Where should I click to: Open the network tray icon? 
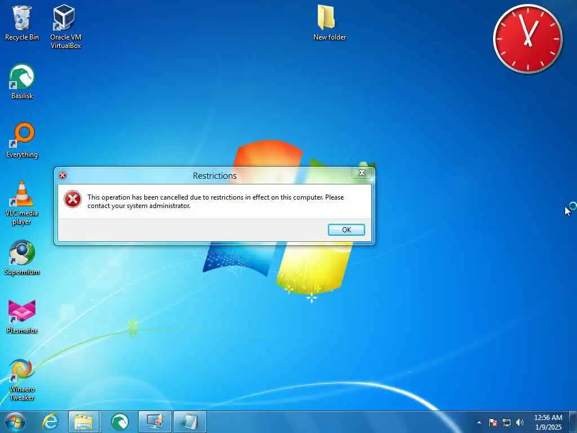(x=507, y=422)
